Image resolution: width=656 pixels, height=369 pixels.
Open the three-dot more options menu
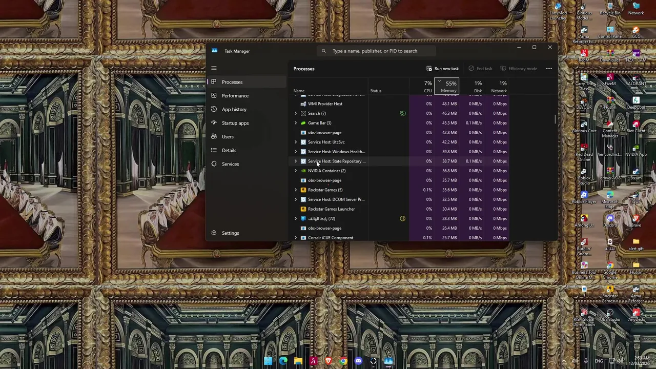(549, 69)
